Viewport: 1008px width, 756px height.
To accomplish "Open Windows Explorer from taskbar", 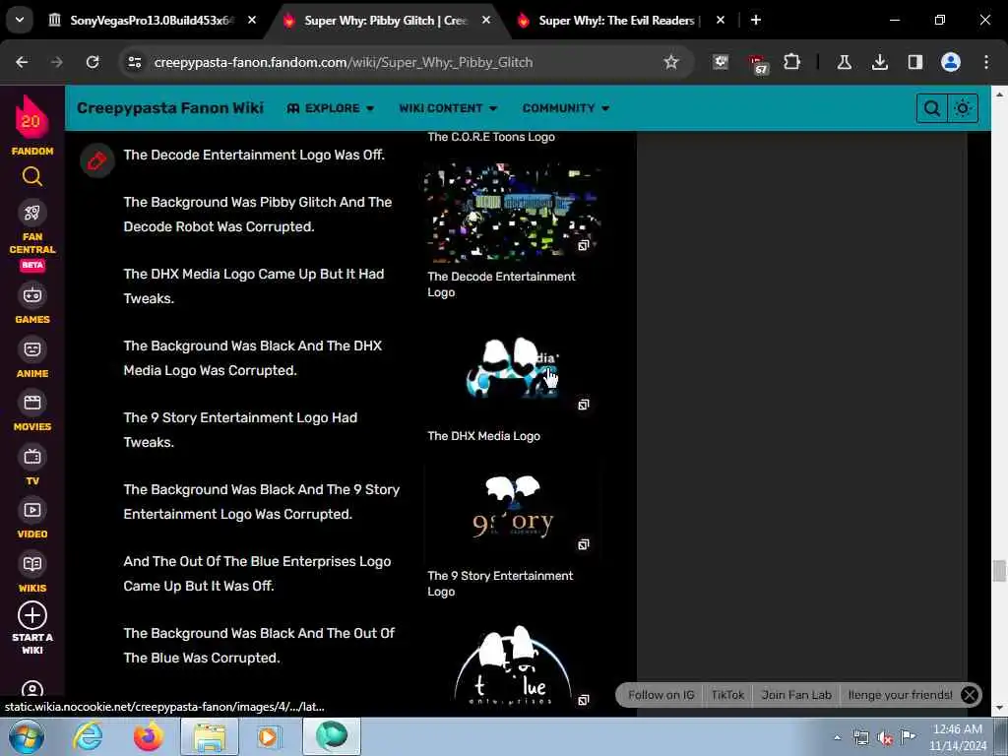I will (210, 736).
